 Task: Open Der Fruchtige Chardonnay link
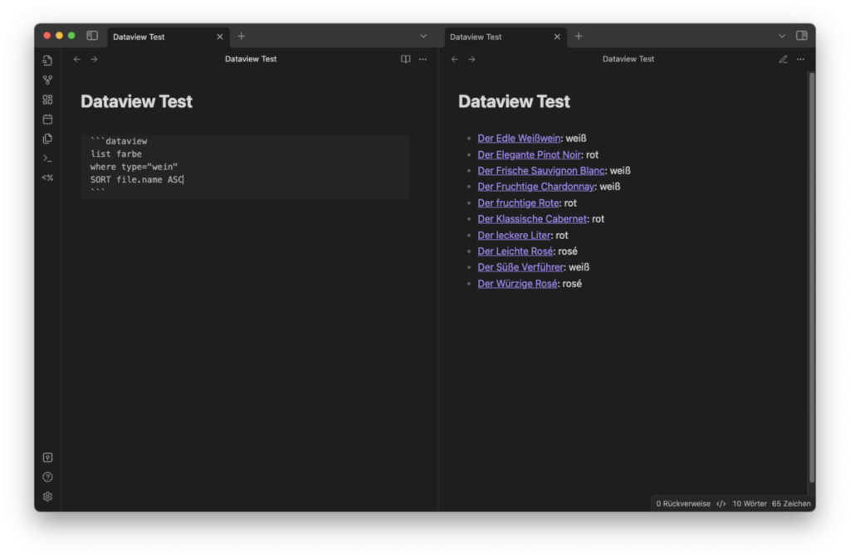coord(536,187)
